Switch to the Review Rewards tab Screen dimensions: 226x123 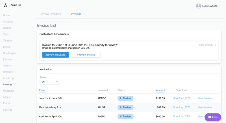50,14
